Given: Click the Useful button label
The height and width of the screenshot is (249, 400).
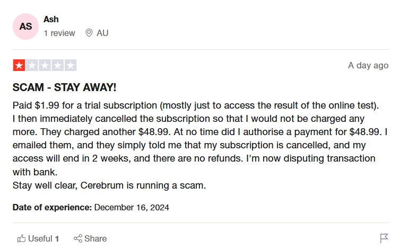Looking at the screenshot, I should click(40, 238).
